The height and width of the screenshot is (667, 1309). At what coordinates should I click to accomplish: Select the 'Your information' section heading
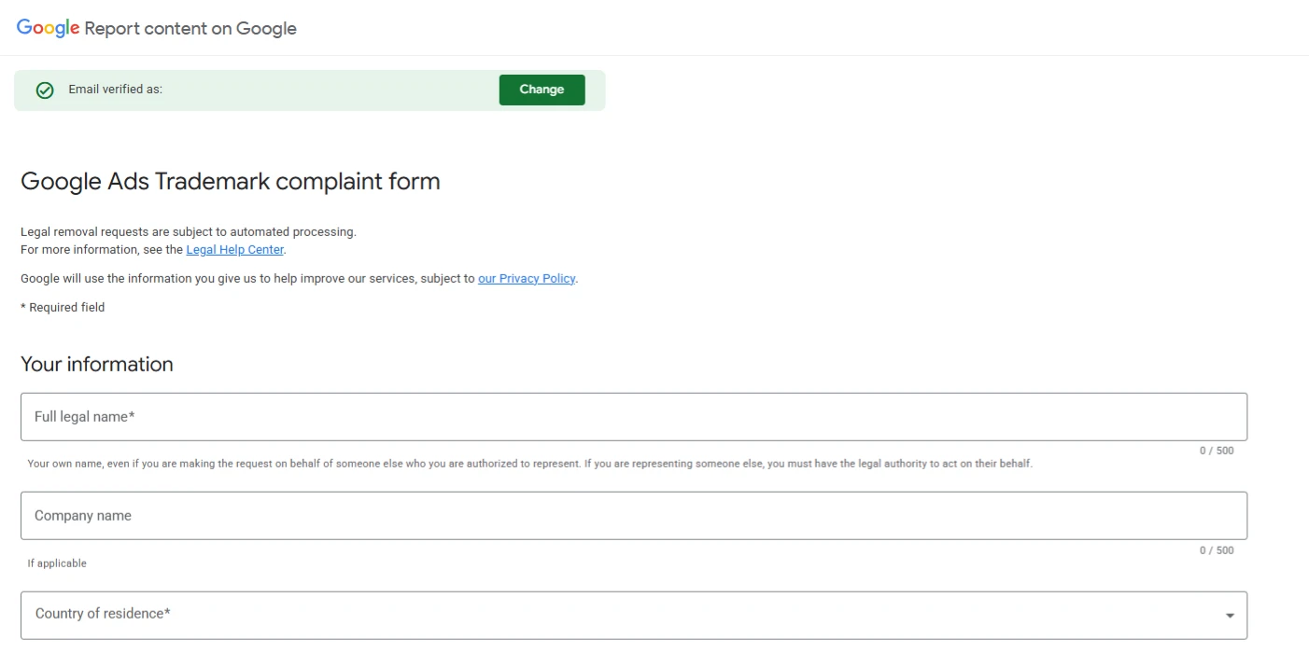pos(97,364)
